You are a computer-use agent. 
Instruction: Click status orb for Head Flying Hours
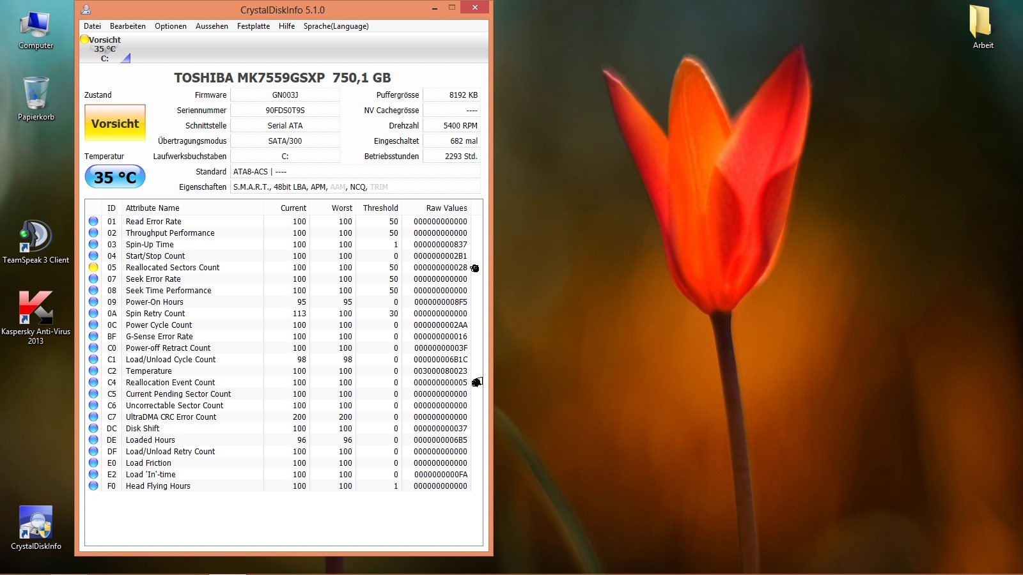click(x=93, y=486)
